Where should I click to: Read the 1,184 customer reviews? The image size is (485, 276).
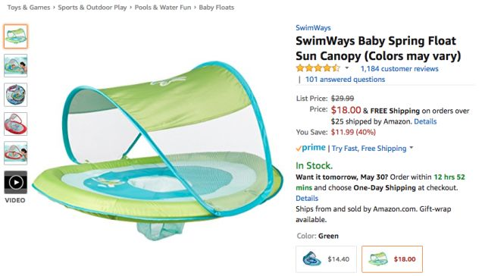point(399,69)
